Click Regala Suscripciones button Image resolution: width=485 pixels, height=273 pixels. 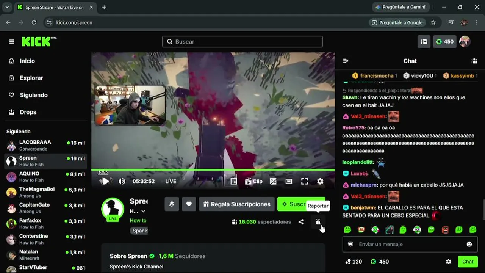click(x=237, y=204)
